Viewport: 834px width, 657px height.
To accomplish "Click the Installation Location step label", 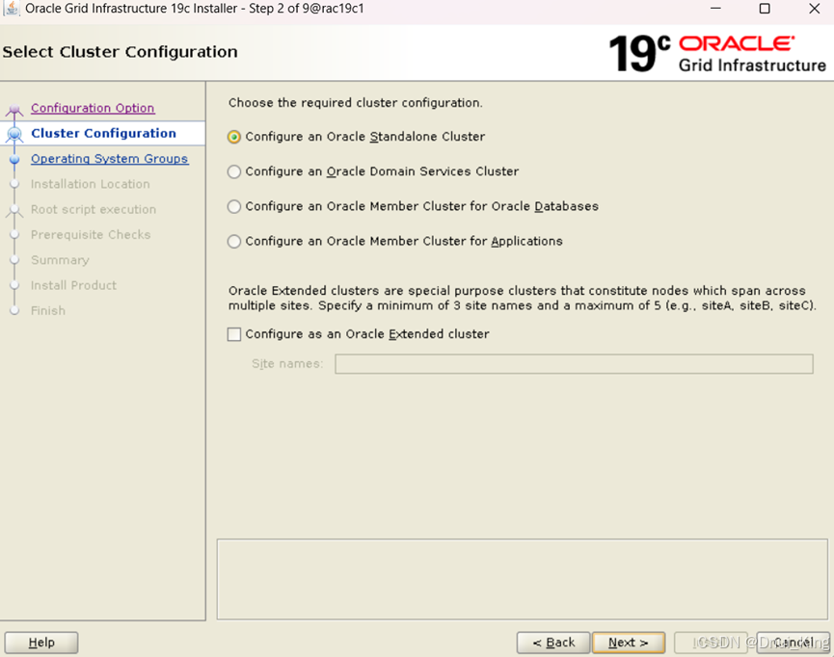I will point(90,184).
